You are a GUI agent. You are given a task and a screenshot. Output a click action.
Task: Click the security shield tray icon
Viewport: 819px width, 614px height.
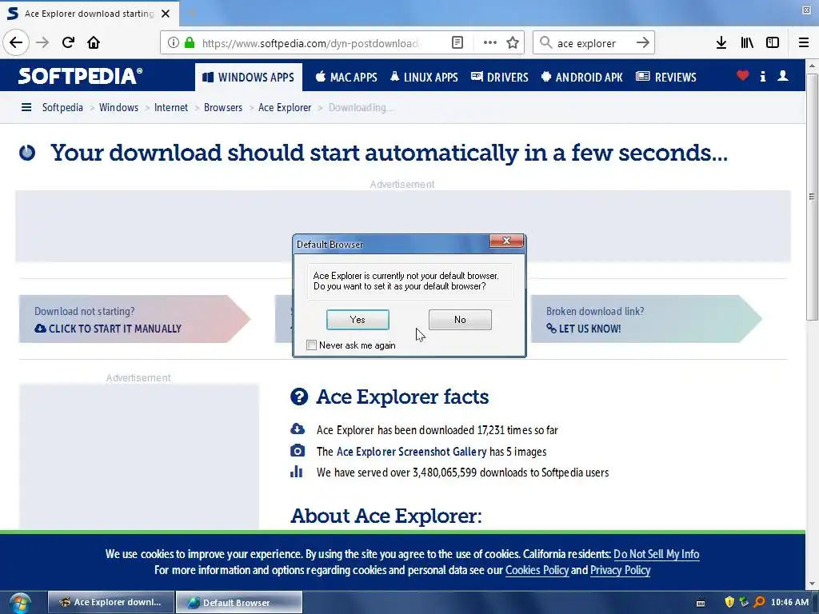(x=729, y=602)
